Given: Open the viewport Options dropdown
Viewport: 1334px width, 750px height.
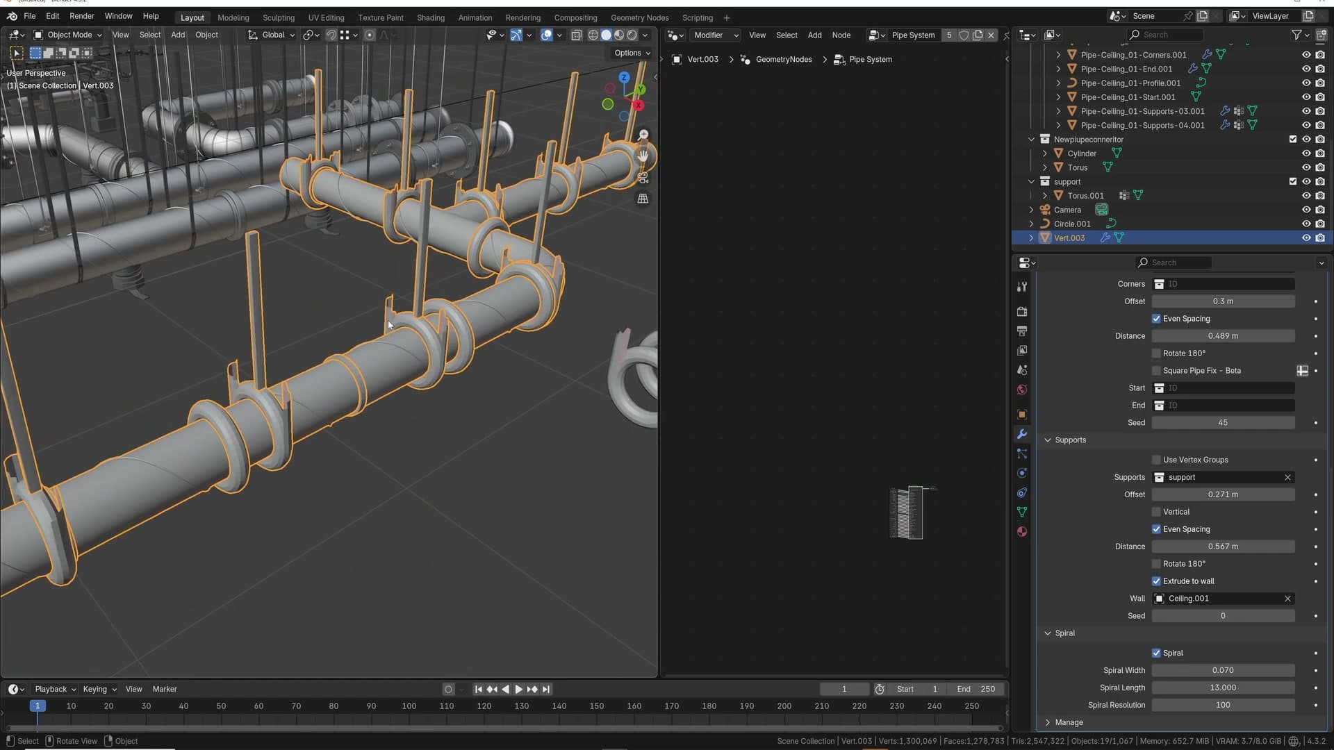Looking at the screenshot, I should 632,53.
